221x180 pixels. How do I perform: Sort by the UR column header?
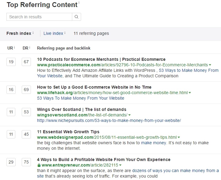coord(10,48)
